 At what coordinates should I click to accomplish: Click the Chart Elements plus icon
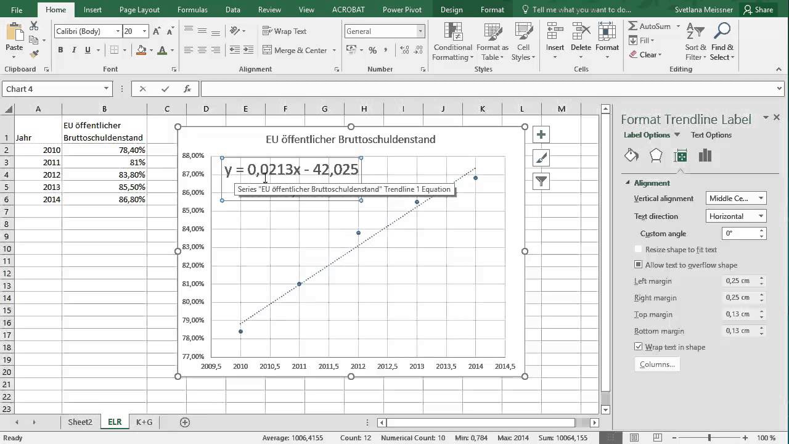(541, 135)
